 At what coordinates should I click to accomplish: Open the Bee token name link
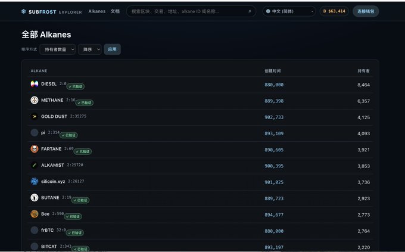(45, 214)
